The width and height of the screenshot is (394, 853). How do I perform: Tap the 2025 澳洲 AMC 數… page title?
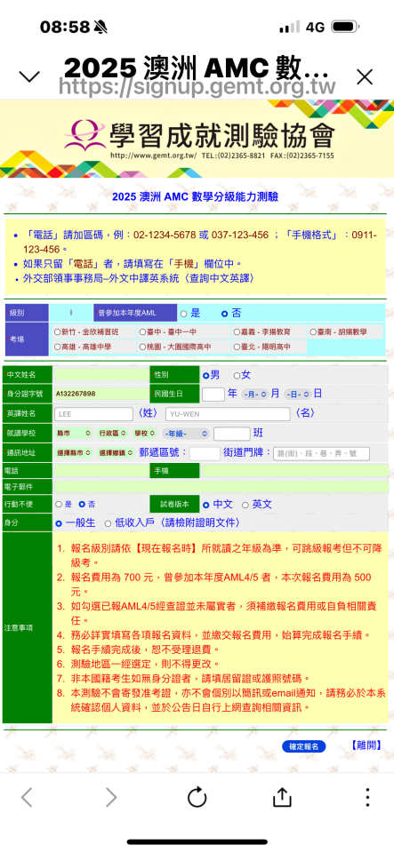[196, 68]
